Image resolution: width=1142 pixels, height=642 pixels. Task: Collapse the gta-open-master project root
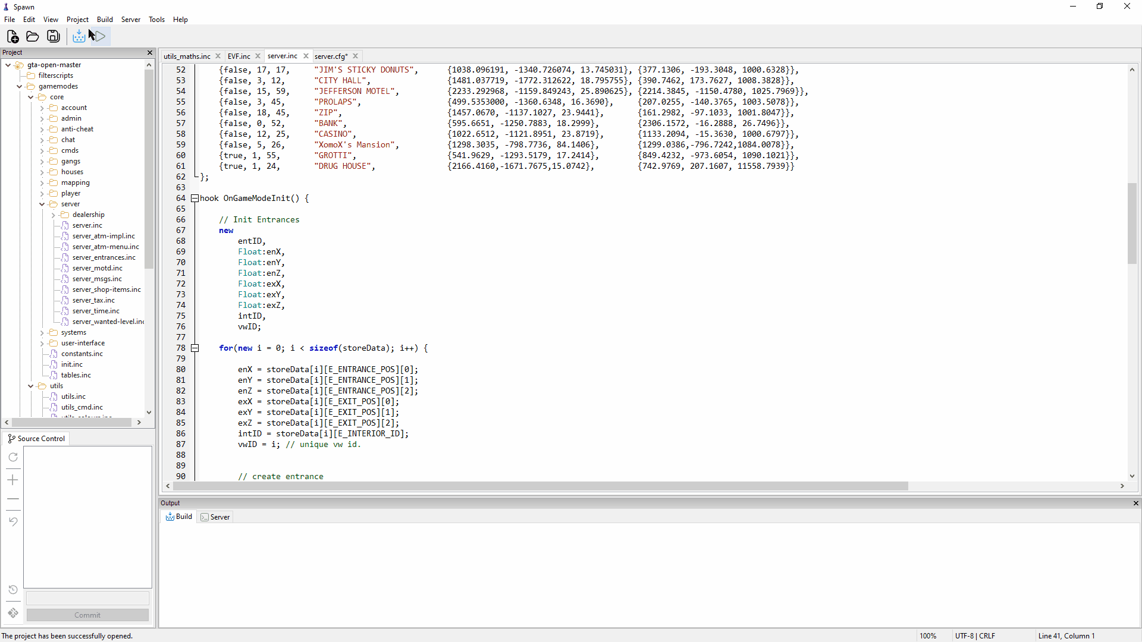(x=8, y=65)
